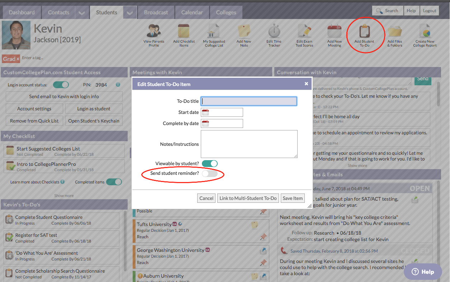Disable the Viewable by student toggle

coord(210,163)
